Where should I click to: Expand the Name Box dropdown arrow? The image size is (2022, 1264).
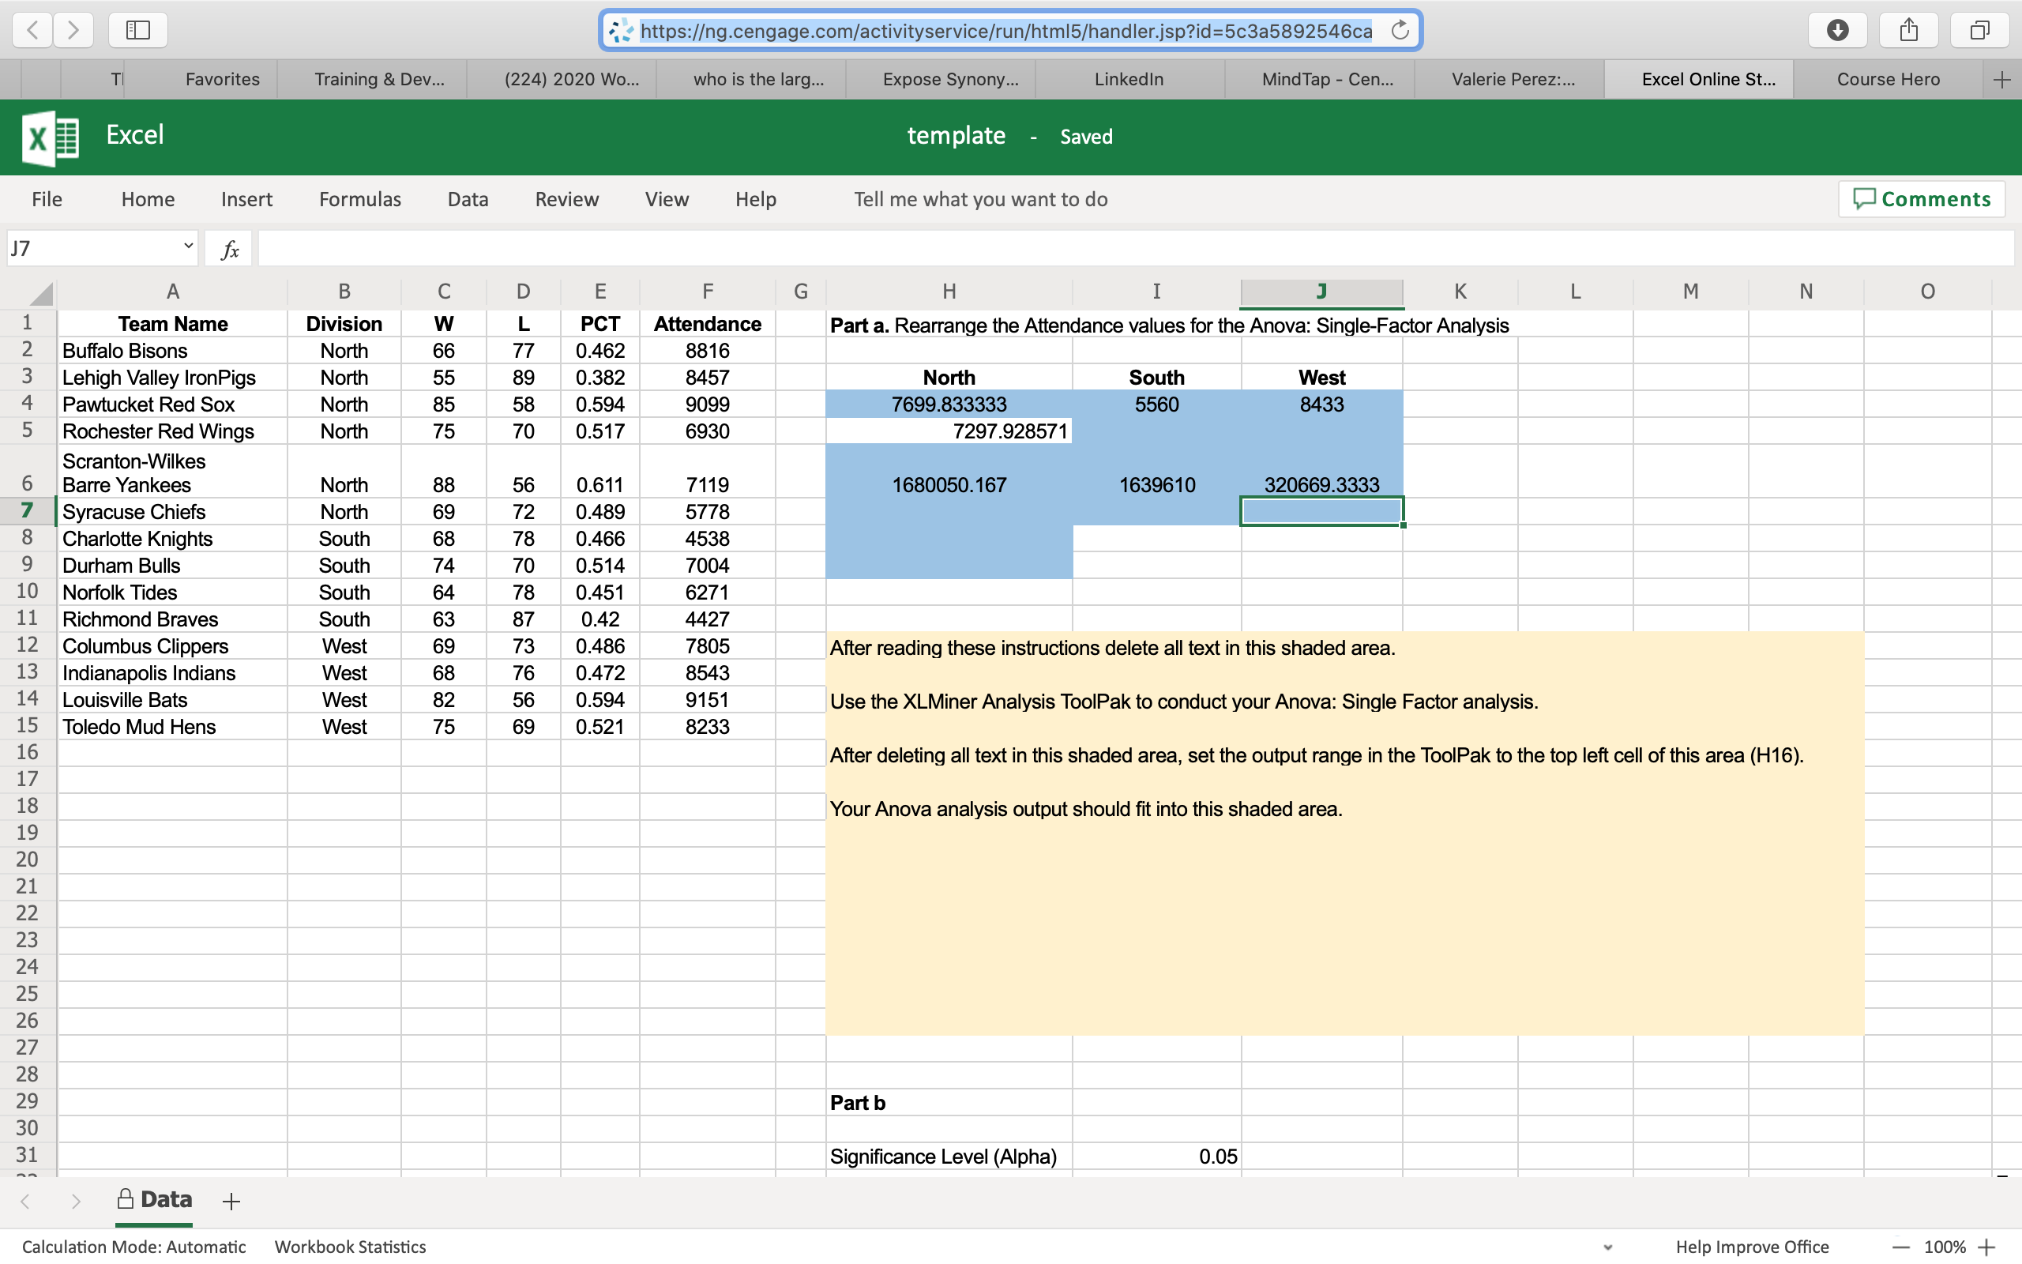(x=188, y=246)
